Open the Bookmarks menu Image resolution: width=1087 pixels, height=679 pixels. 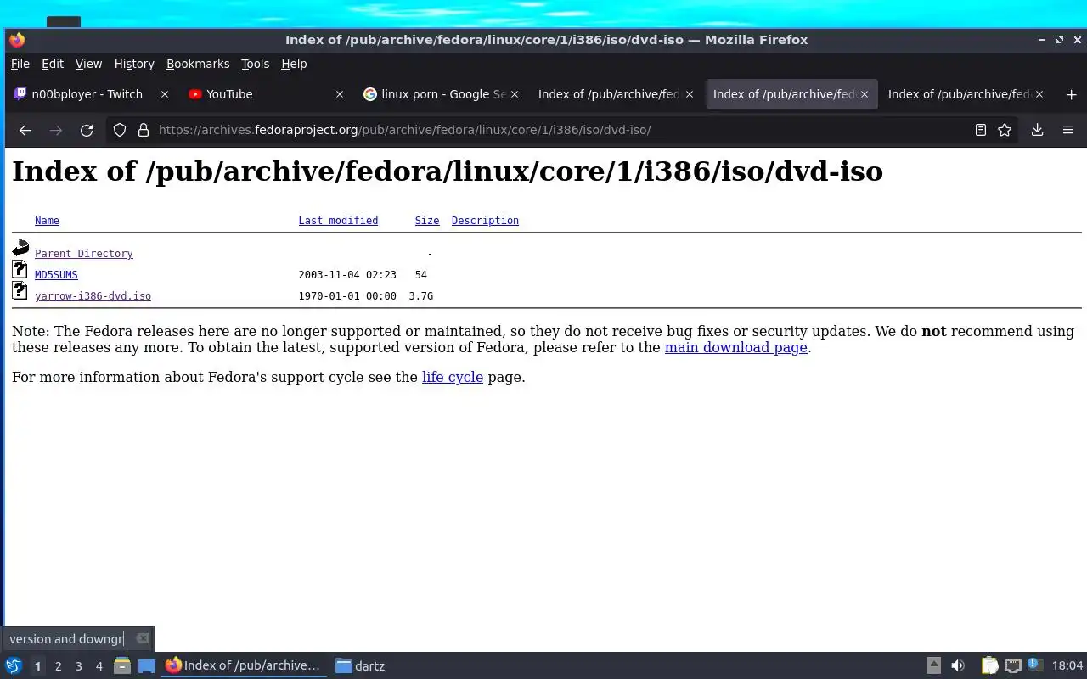198,64
